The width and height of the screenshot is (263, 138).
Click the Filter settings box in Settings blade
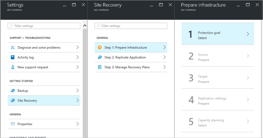(44, 26)
